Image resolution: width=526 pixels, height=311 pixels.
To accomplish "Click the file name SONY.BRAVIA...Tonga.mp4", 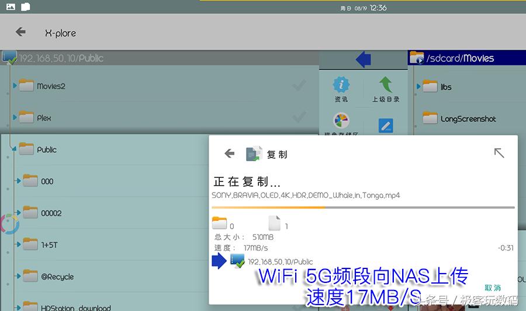I will (306, 195).
